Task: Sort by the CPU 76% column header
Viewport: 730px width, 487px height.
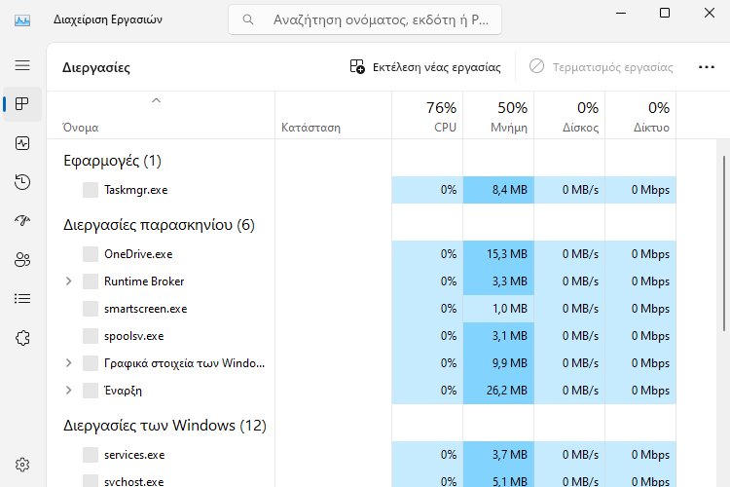Action: pos(427,116)
